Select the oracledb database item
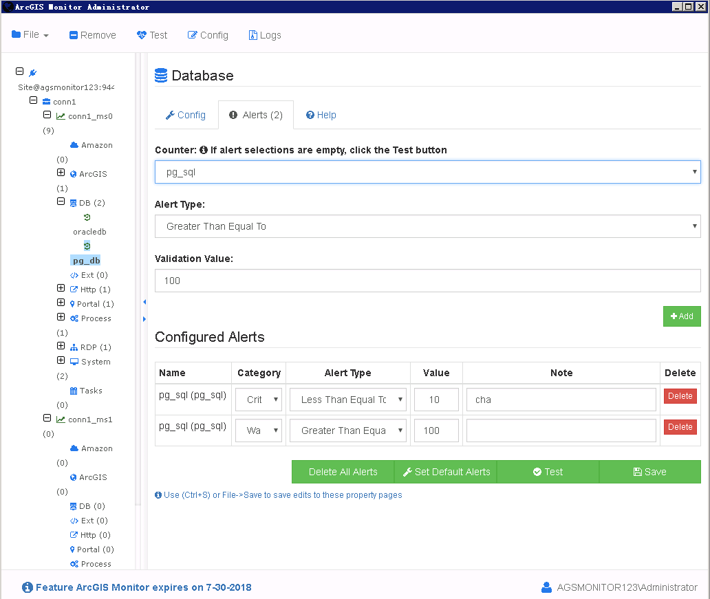710x599 pixels. pos(89,232)
